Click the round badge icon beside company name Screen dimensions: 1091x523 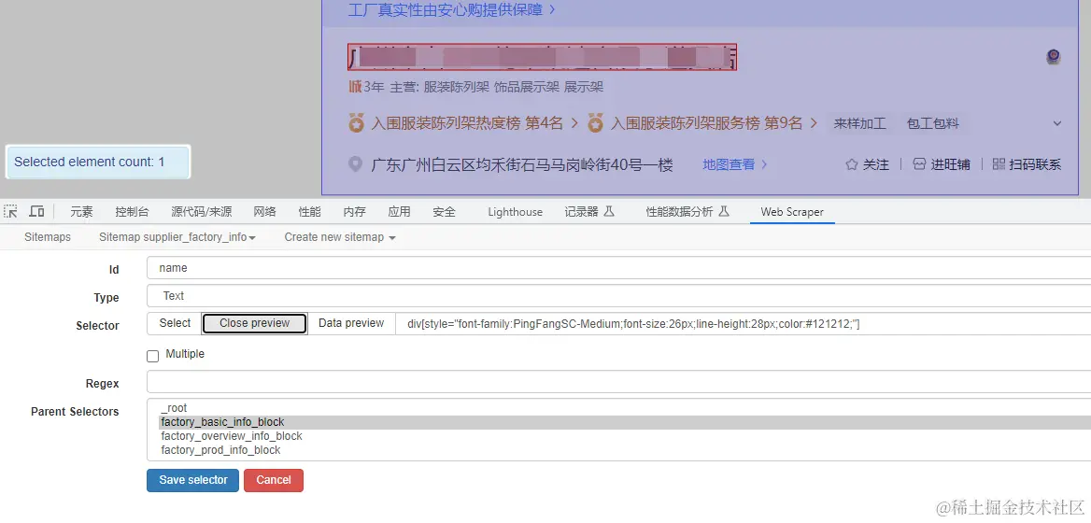(1054, 57)
